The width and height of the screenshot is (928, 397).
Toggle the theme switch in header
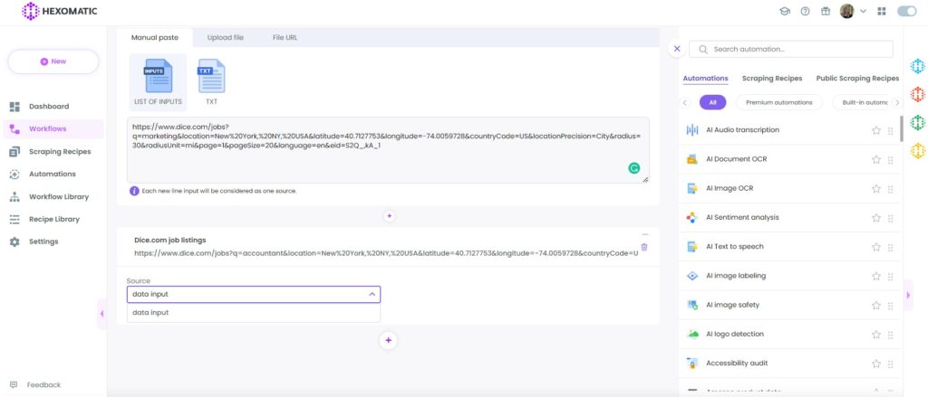coord(906,11)
